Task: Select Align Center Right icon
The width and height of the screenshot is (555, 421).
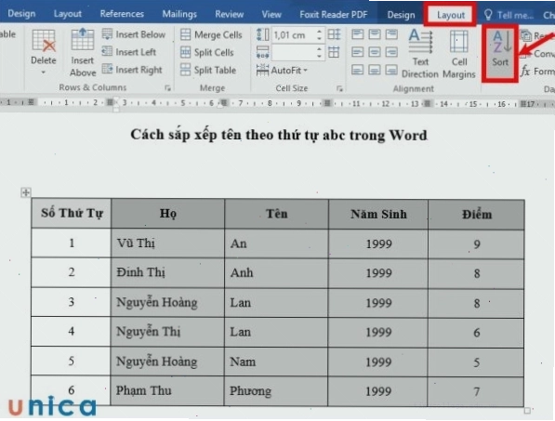Action: (x=391, y=52)
